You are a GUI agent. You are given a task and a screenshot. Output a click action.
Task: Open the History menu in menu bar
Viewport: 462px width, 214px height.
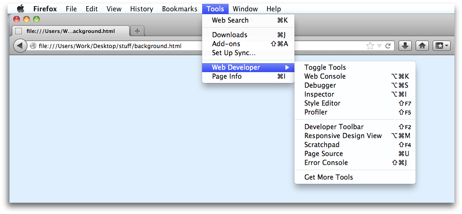point(142,8)
